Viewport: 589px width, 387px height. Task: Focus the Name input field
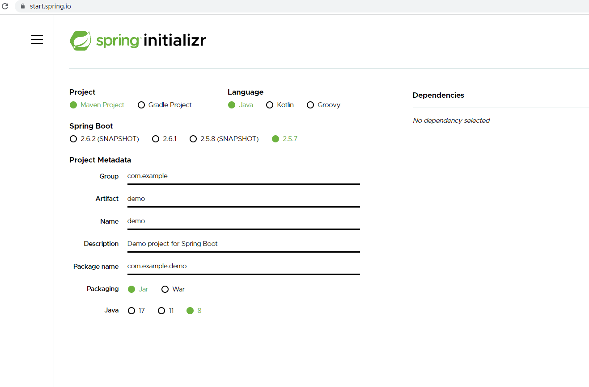(x=244, y=221)
